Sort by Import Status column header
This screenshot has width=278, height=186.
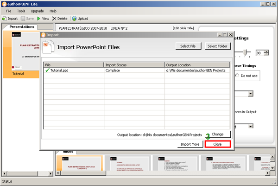134,65
